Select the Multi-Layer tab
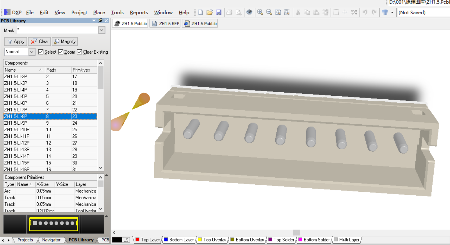Image resolution: width=450 pixels, height=245 pixels. coord(347,240)
